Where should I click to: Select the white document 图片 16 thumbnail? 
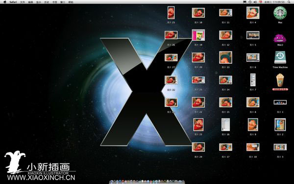225,125
